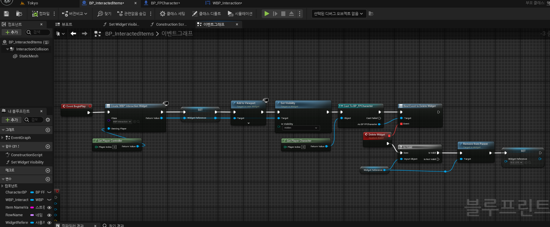Open debug object selector dropdown
This screenshot has width=550, height=227.
point(339,14)
